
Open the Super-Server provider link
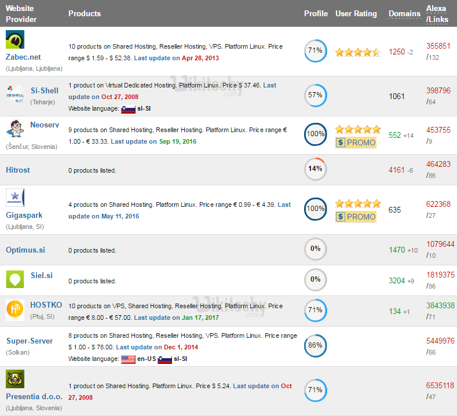(x=30, y=341)
